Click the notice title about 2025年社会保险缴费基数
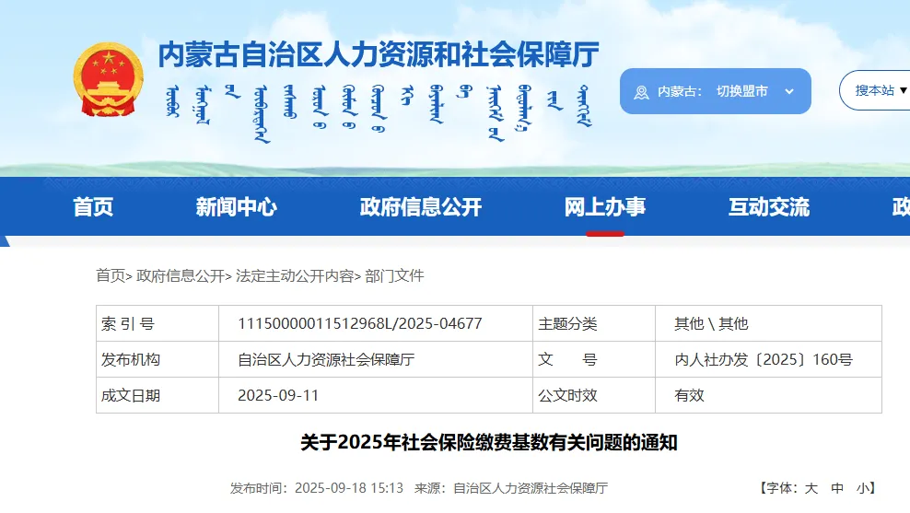Image resolution: width=910 pixels, height=513 pixels. click(488, 442)
